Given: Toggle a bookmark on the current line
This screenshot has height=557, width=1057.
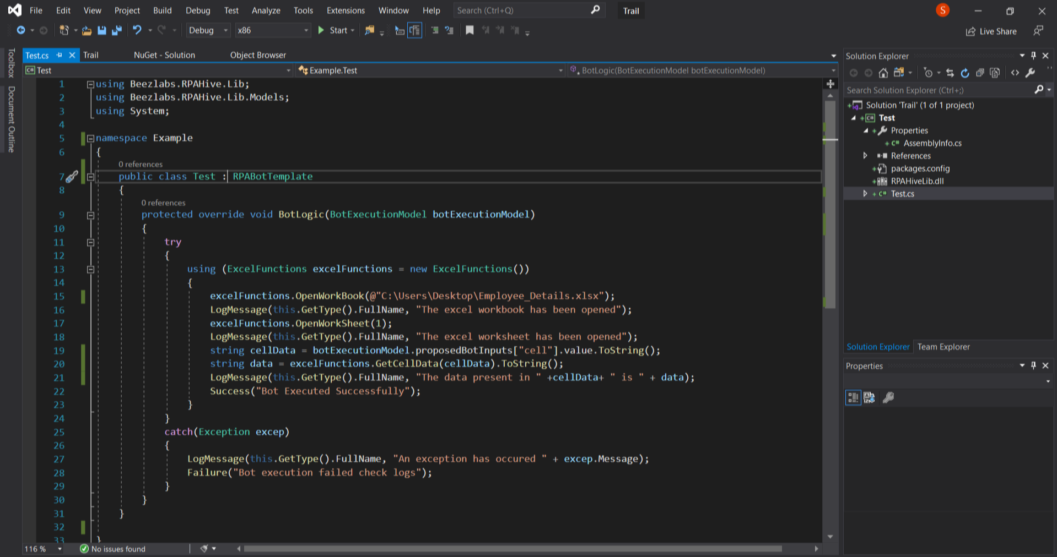Looking at the screenshot, I should (x=470, y=30).
